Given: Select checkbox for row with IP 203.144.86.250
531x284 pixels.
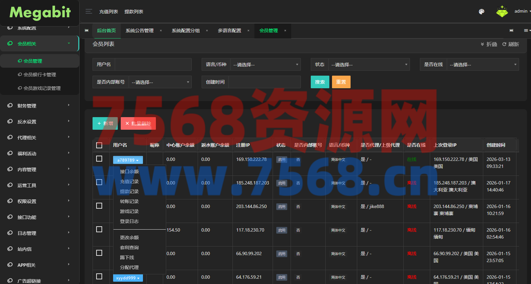Looking at the screenshot, I should (x=99, y=206).
